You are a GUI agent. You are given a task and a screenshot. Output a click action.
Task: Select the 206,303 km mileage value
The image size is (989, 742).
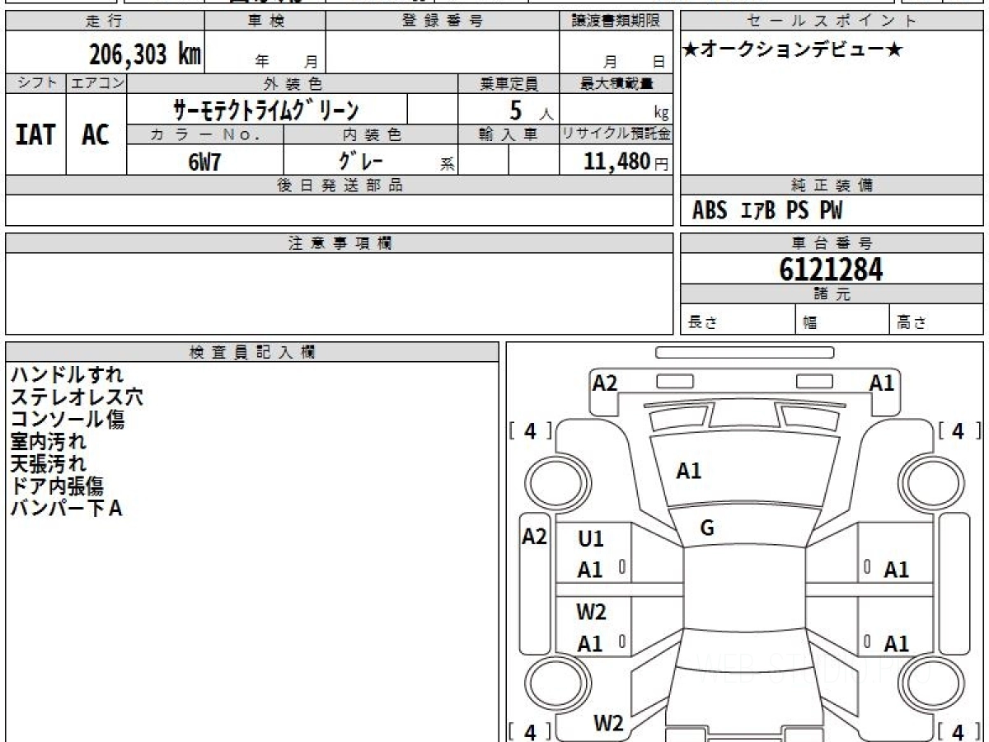145,54
